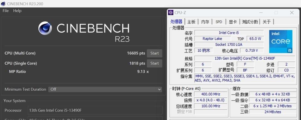Select the 处理器 tab in CPU-Z
Image resolution: width=301 pixels, height=120 pixels.
176,22
